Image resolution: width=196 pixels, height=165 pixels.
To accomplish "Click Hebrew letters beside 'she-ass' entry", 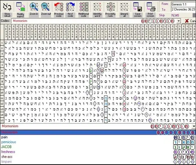I will 184,157.
